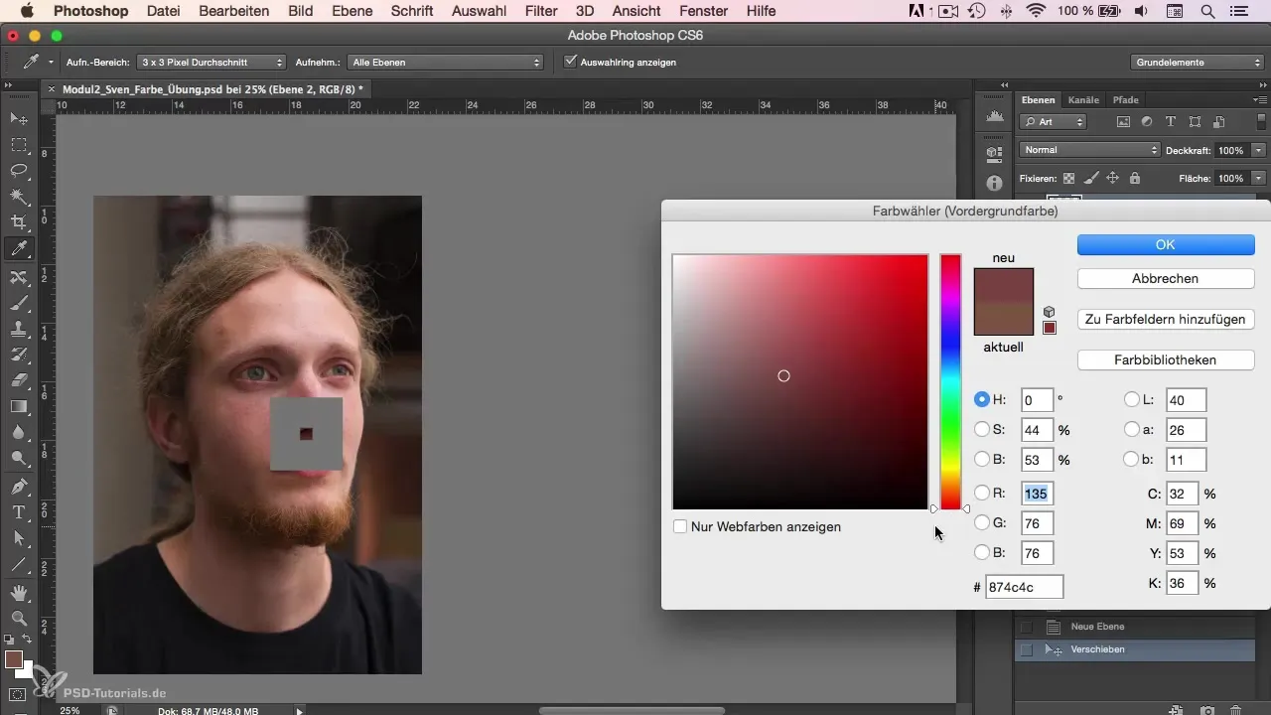Select the Move tool
Screen dimensions: 1271x715
(x=18, y=118)
